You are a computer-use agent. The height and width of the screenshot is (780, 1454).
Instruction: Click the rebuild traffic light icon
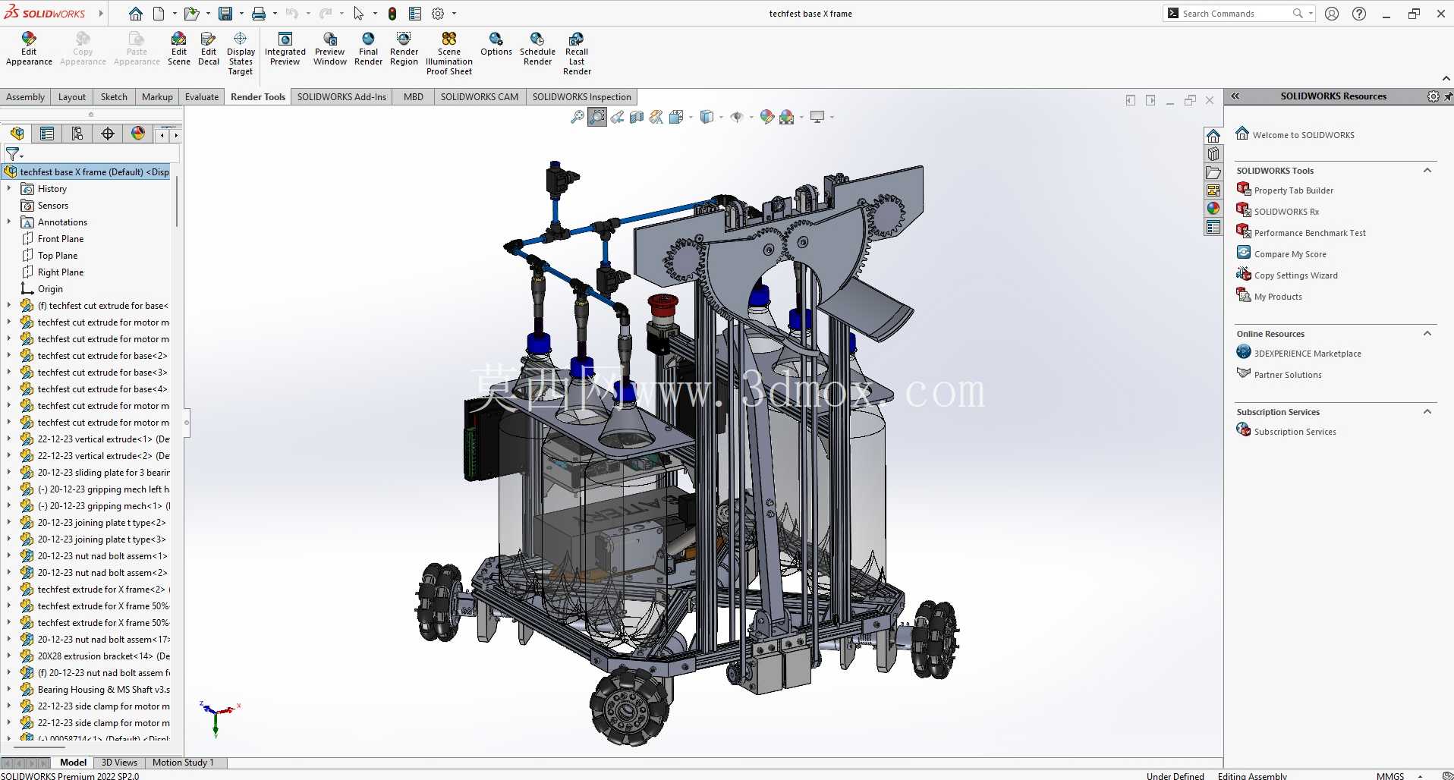[392, 14]
